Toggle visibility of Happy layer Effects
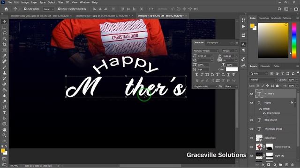 coord(260,109)
